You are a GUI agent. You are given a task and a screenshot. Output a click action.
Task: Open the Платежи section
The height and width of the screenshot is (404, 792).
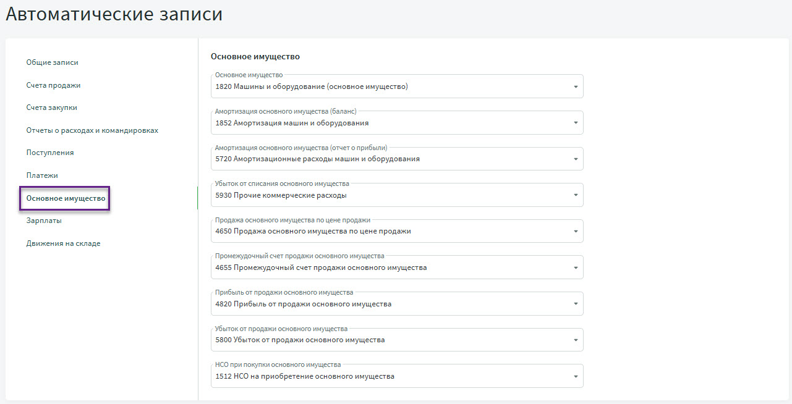click(42, 175)
